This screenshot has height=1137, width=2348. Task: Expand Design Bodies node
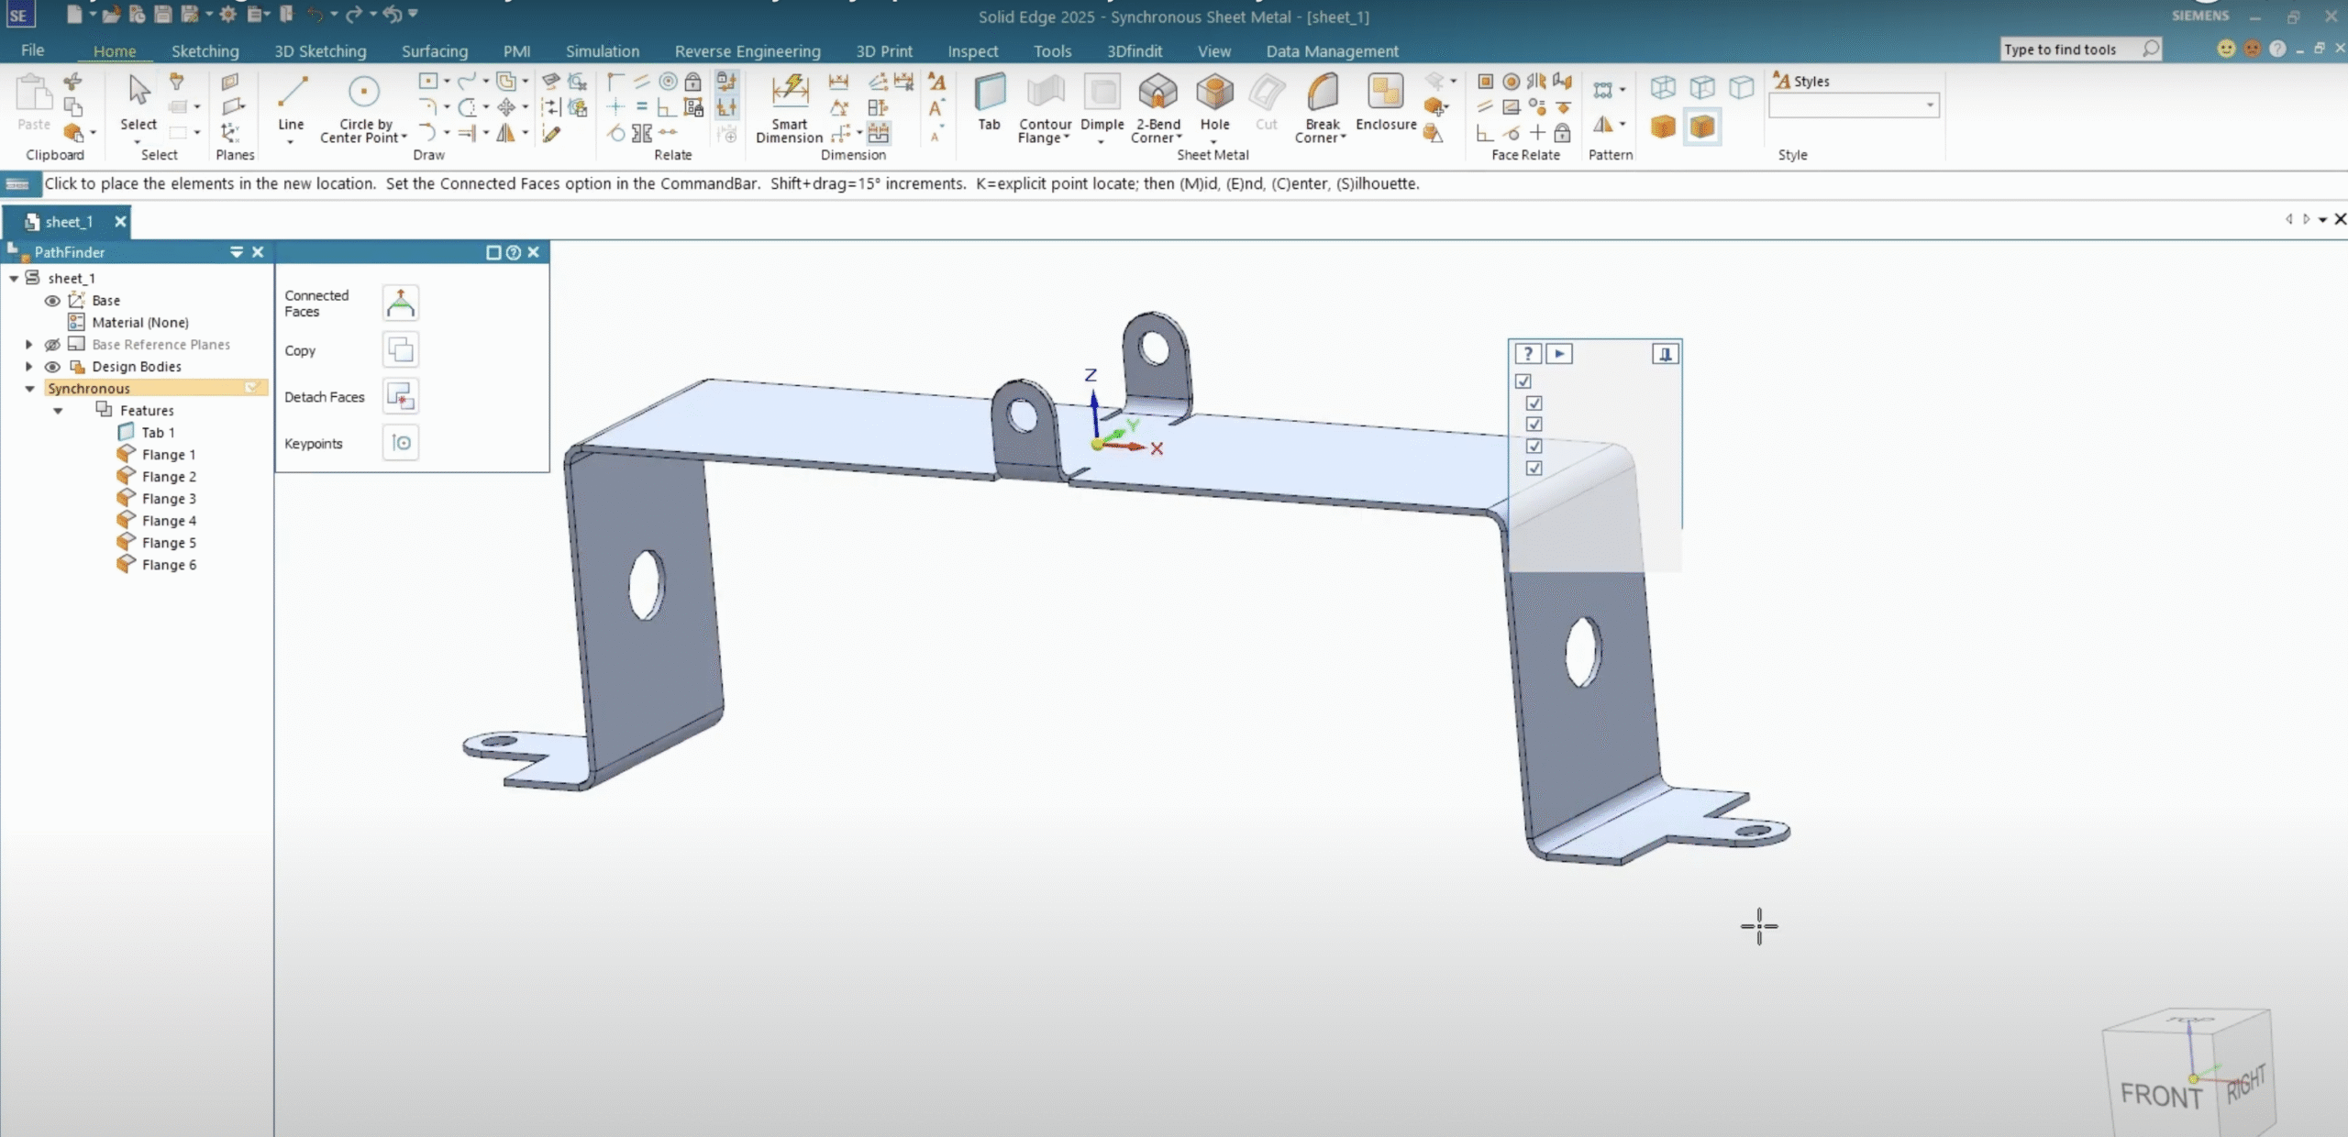(x=28, y=367)
